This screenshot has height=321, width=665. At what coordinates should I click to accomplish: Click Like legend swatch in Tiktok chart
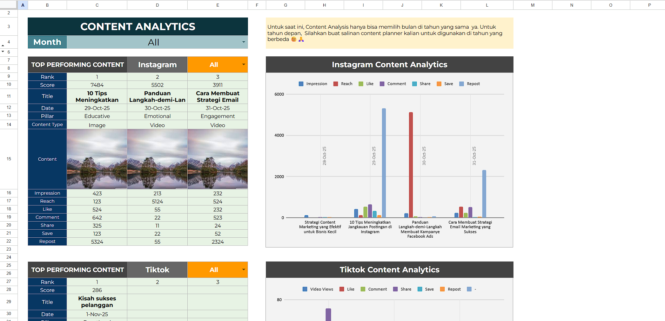click(x=342, y=289)
